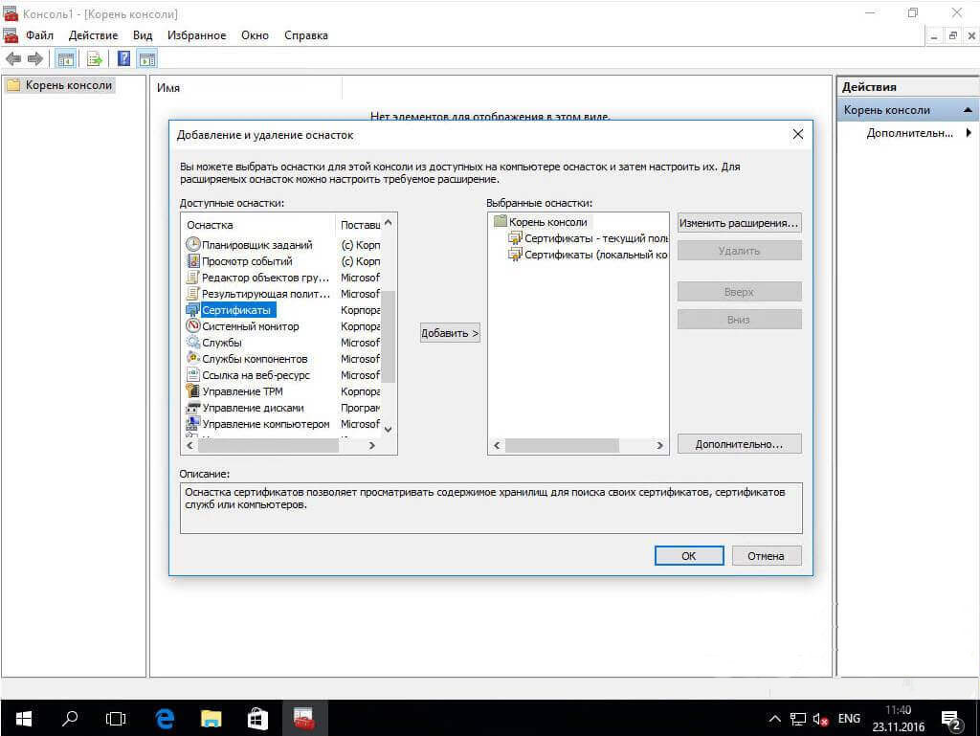Open taskbar search magnifier

69,719
